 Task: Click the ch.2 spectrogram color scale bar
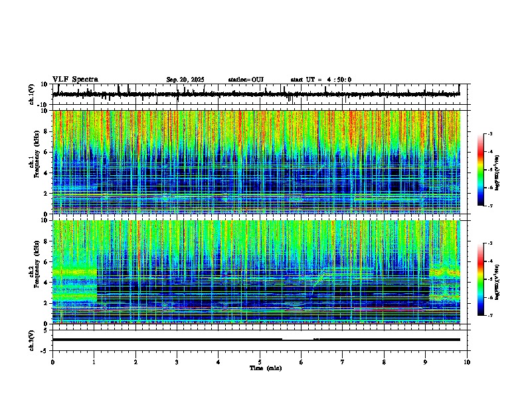[x=480, y=279]
